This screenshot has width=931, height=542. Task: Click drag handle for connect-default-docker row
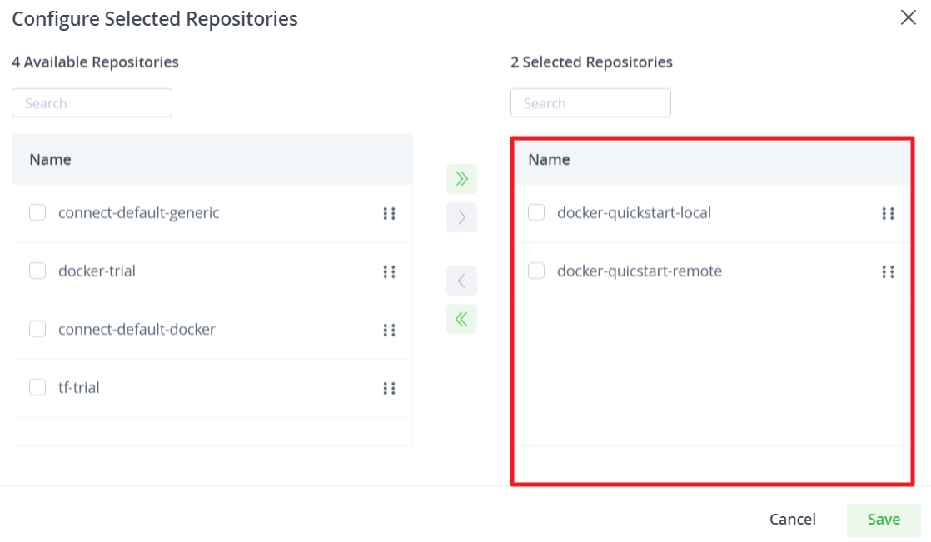389,330
